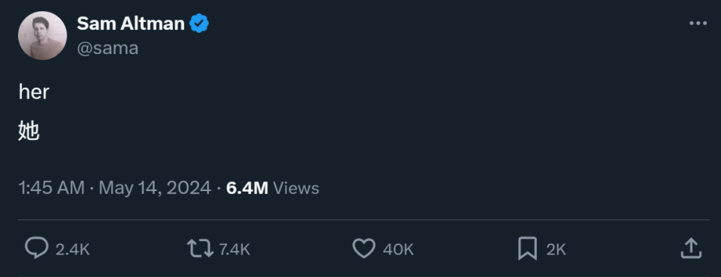Click the blue verified checkmark badge
This screenshot has width=721, height=277.
coord(200,23)
